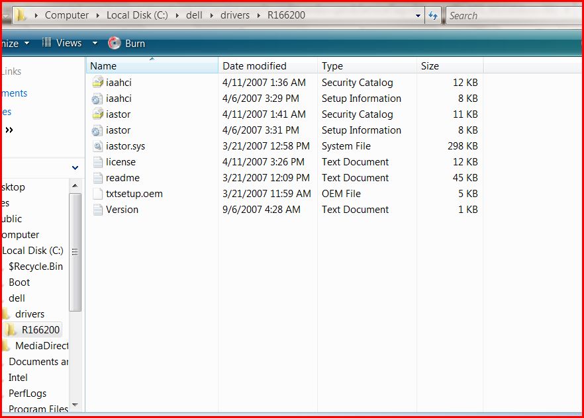The image size is (584, 418).
Task: Expand the arrow after dell in breadcrumb
Action: click(x=212, y=15)
